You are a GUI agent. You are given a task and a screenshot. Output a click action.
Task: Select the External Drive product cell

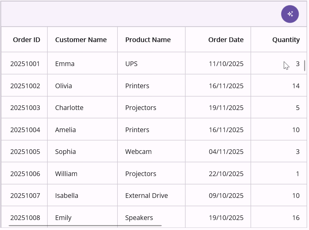[146, 196]
